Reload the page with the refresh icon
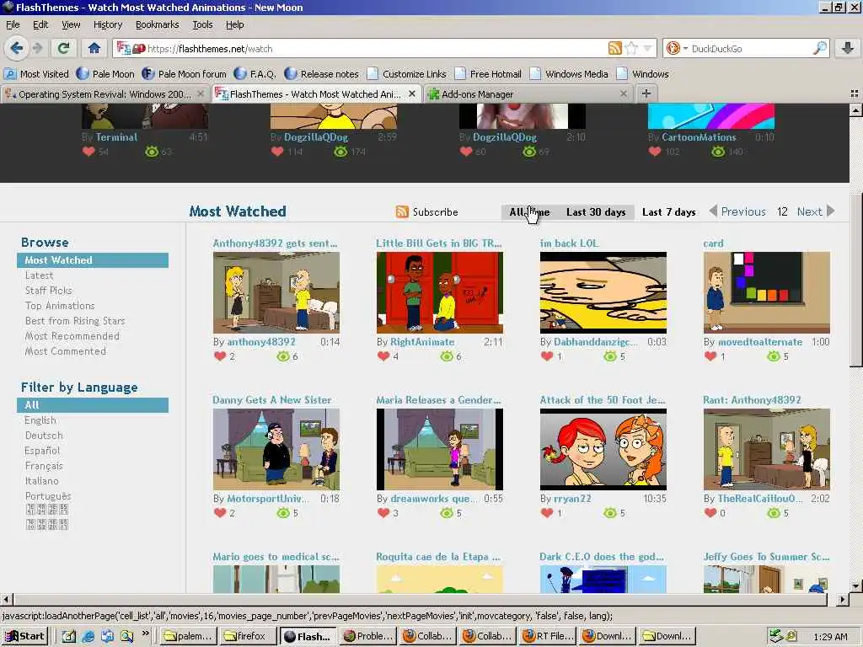 coord(64,48)
